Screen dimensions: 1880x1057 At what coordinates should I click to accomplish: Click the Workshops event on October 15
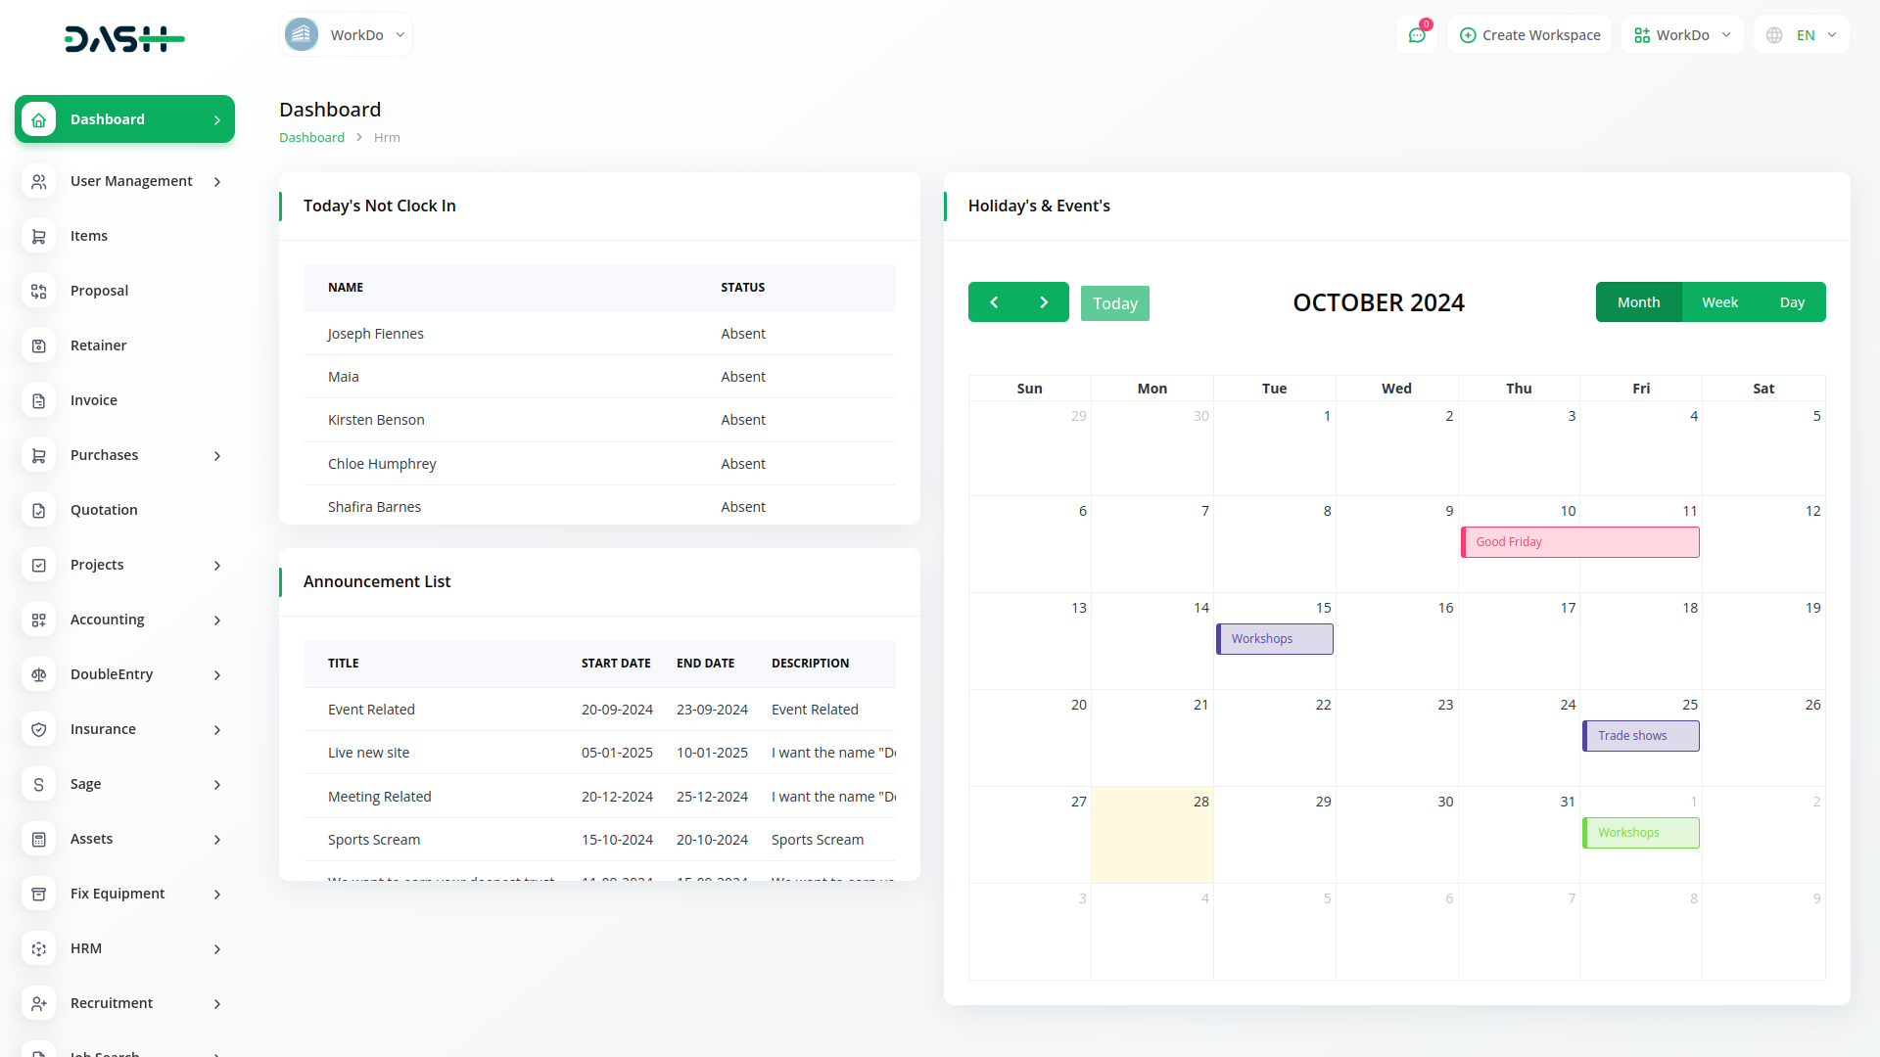click(x=1273, y=637)
